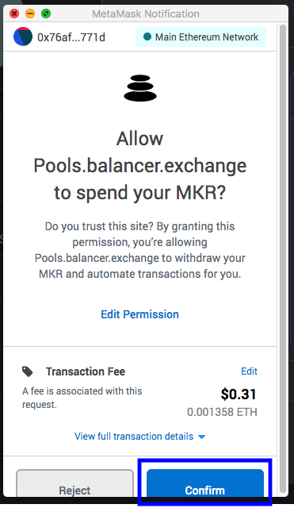
Task: Click the Transaction Fee heading
Action: coord(86,371)
